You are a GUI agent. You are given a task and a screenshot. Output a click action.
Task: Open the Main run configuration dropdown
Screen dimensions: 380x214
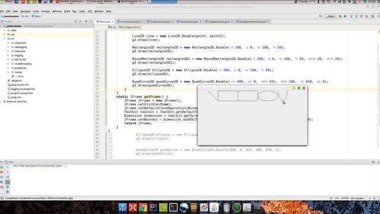[331, 17]
